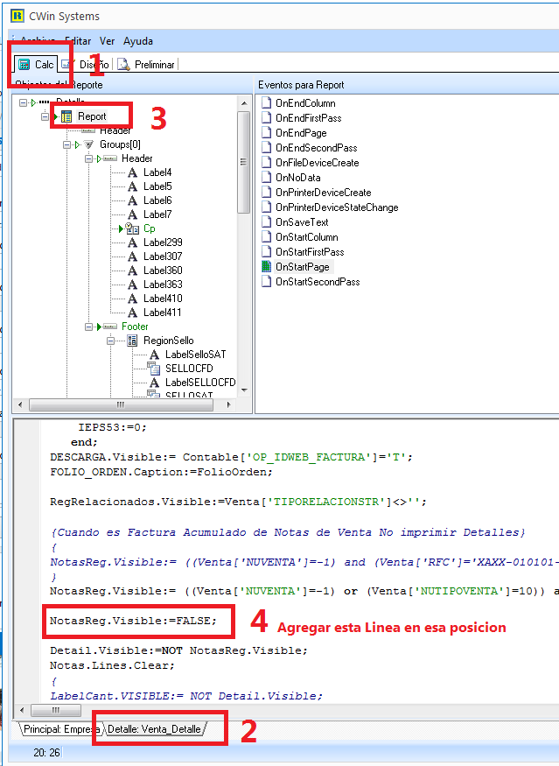The image size is (559, 766).
Task: Click the Label411 text icon
Action: pos(132,313)
